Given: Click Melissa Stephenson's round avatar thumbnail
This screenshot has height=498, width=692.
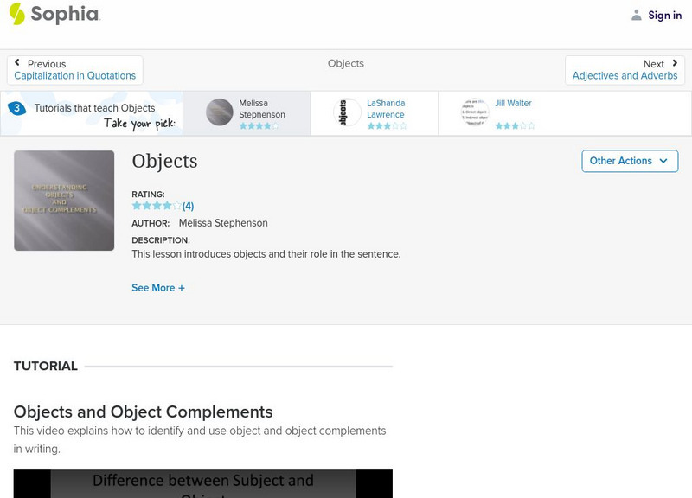Looking at the screenshot, I should pyautogui.click(x=220, y=112).
